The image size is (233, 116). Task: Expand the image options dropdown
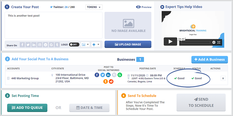[x=85, y=45]
